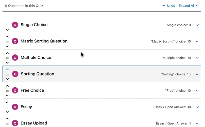Move Sorting Question up one position

click(x=7, y=70)
